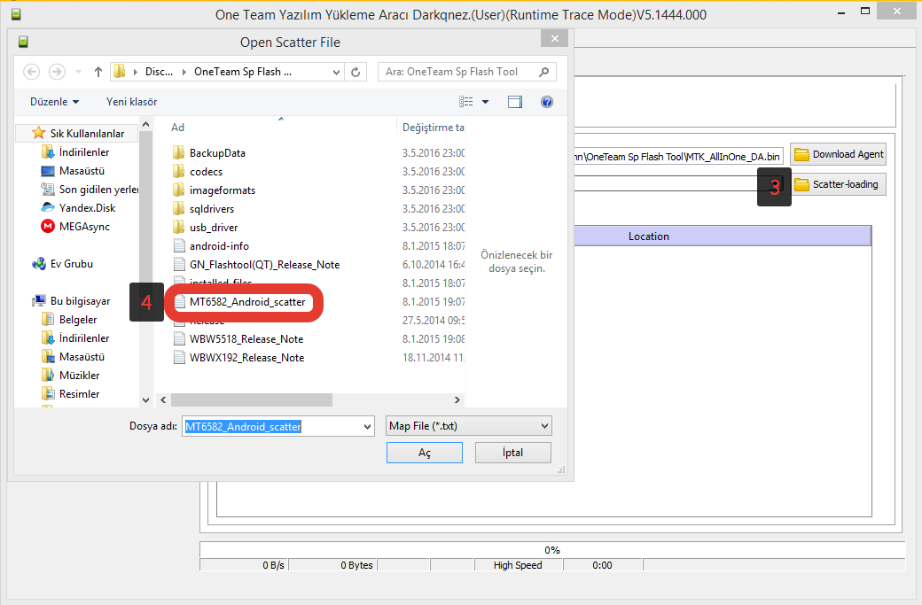Click the horizontal scrollbar of file list
This screenshot has width=922, height=605.
(x=310, y=400)
